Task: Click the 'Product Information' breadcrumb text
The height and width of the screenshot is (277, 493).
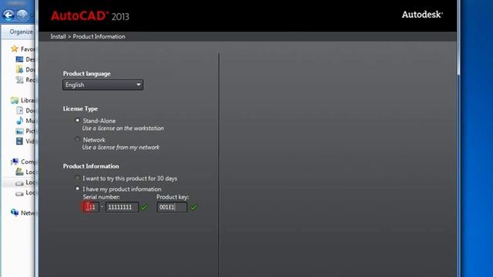Action: pyautogui.click(x=99, y=36)
